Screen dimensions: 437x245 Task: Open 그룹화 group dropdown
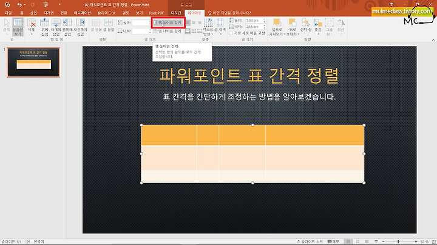(x=329, y=27)
